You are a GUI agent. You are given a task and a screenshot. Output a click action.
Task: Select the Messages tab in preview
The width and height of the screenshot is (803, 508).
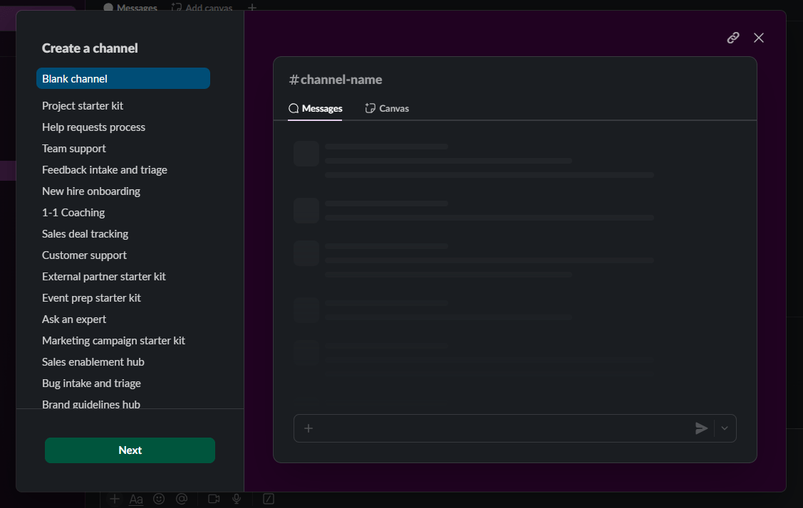pyautogui.click(x=315, y=108)
